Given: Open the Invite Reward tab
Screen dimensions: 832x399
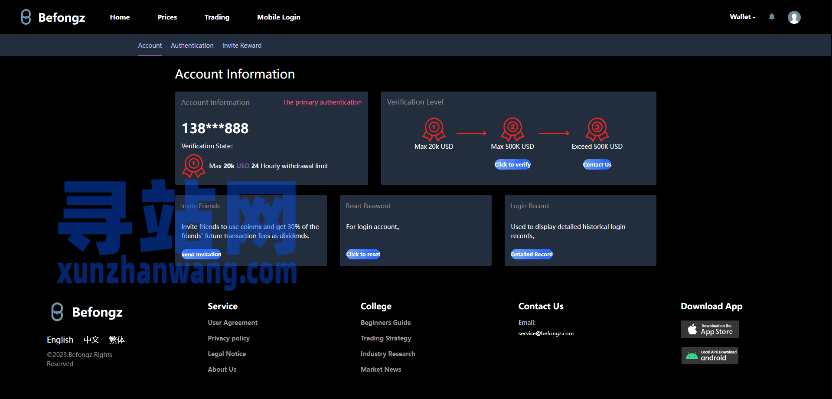Looking at the screenshot, I should tap(242, 46).
